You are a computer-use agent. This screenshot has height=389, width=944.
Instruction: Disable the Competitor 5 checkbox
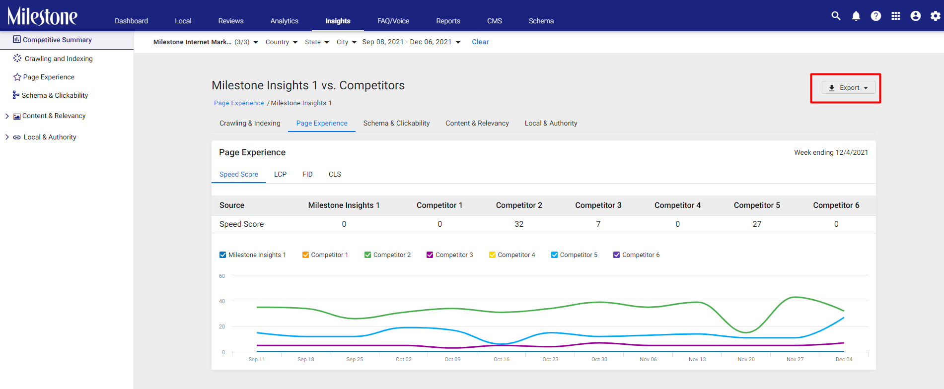[x=554, y=255]
